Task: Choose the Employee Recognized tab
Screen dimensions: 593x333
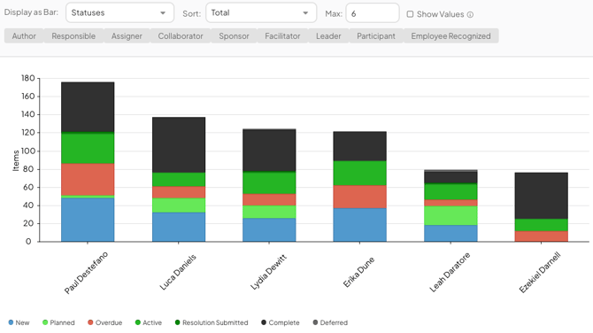Action: coord(451,36)
